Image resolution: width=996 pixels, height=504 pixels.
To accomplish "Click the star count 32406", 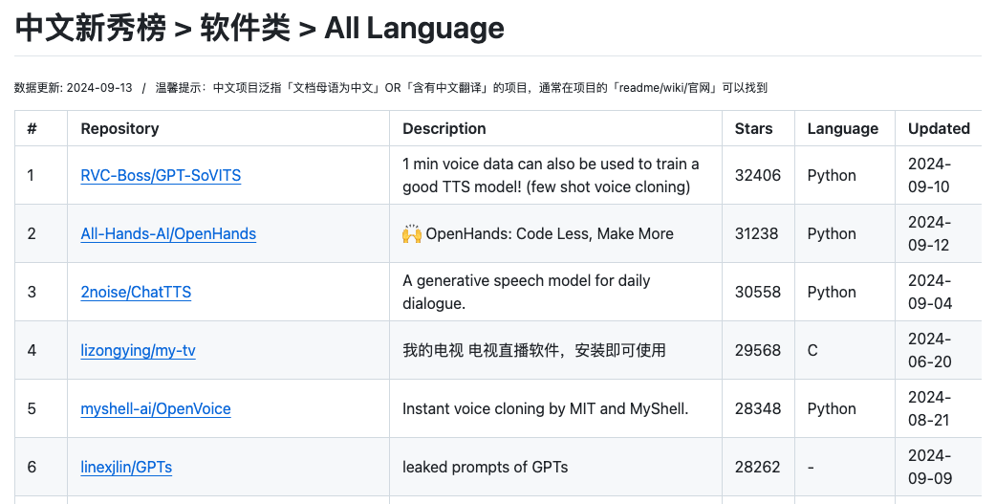I will coord(757,175).
